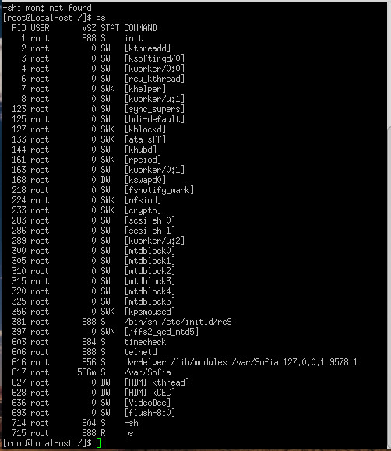Click the VSZ column header
Image resolution: width=391 pixels, height=451 pixels.
(x=89, y=28)
